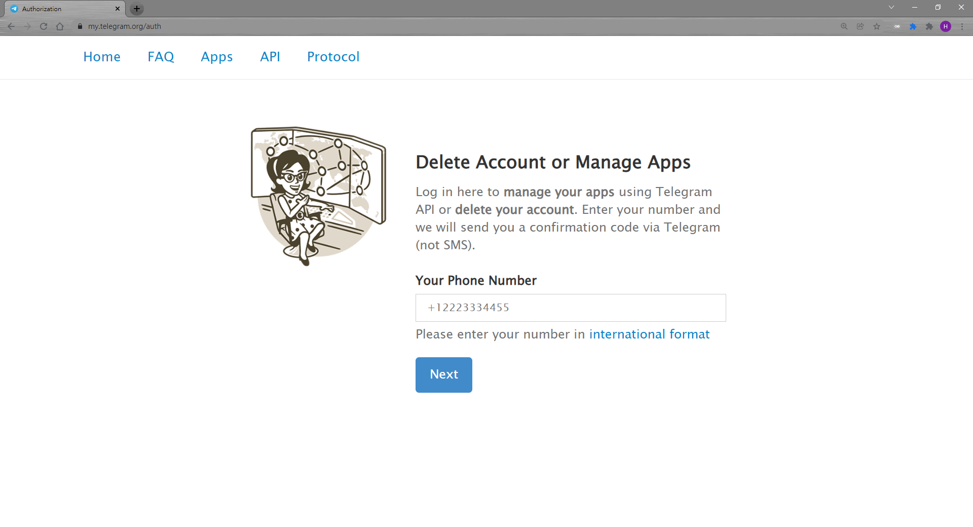Close the Authorization tab
973x527 pixels.
coord(118,9)
